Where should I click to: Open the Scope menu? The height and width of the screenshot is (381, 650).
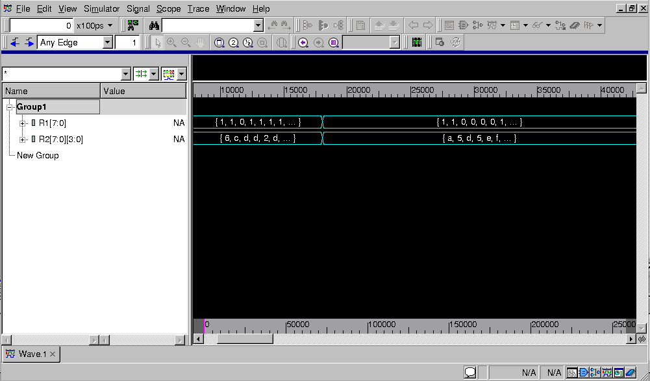click(168, 8)
